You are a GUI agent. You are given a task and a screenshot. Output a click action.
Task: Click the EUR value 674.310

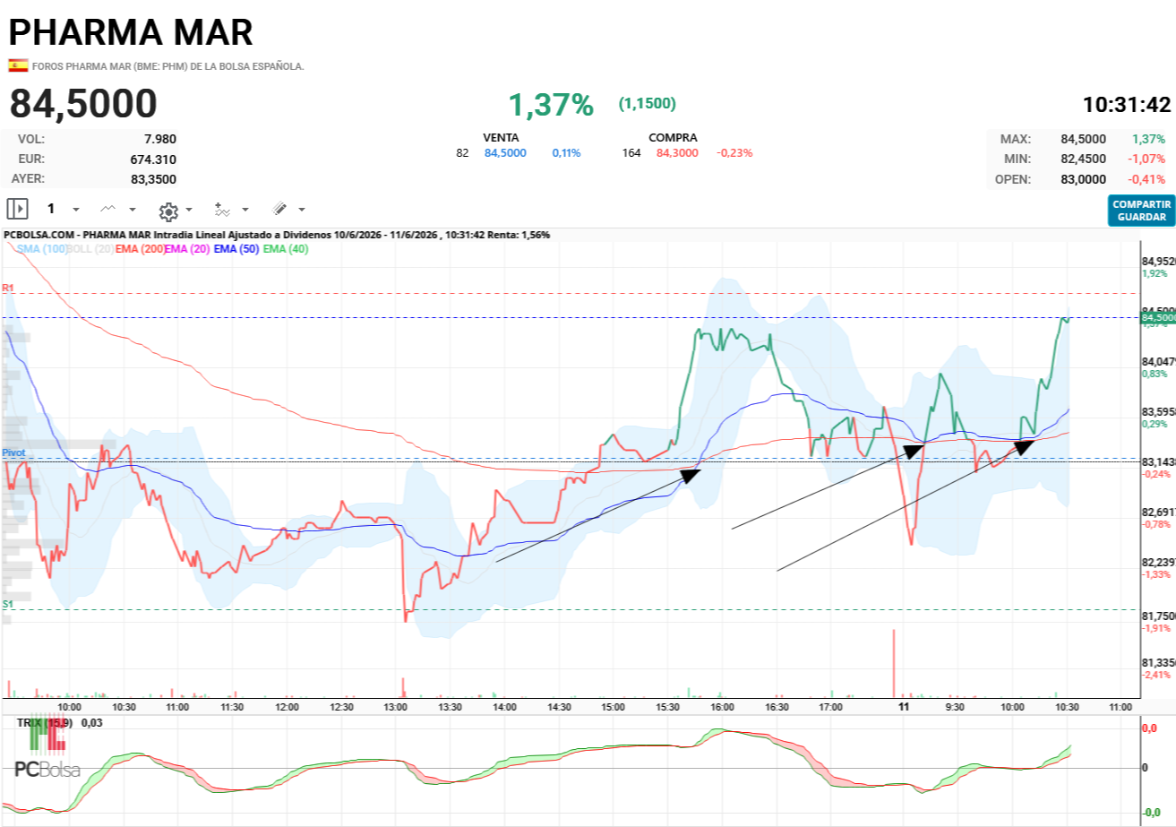(153, 159)
